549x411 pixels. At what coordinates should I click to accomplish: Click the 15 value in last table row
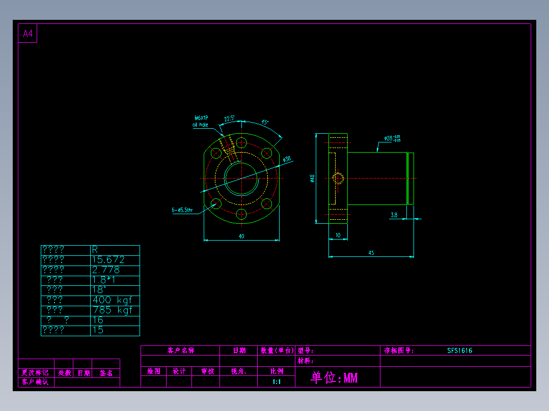pos(98,330)
